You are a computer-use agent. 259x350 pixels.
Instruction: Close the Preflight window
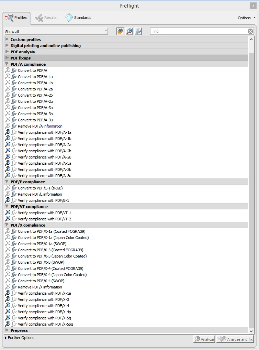[x=253, y=6]
